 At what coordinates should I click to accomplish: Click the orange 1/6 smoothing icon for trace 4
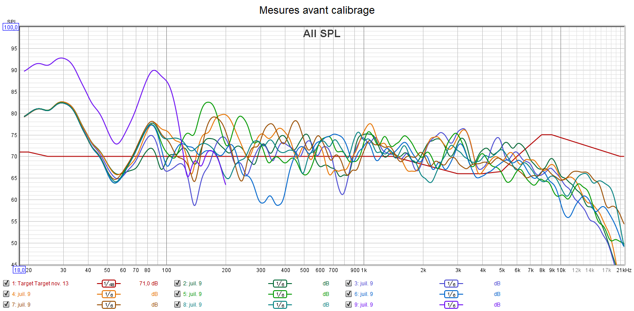pyautogui.click(x=108, y=294)
